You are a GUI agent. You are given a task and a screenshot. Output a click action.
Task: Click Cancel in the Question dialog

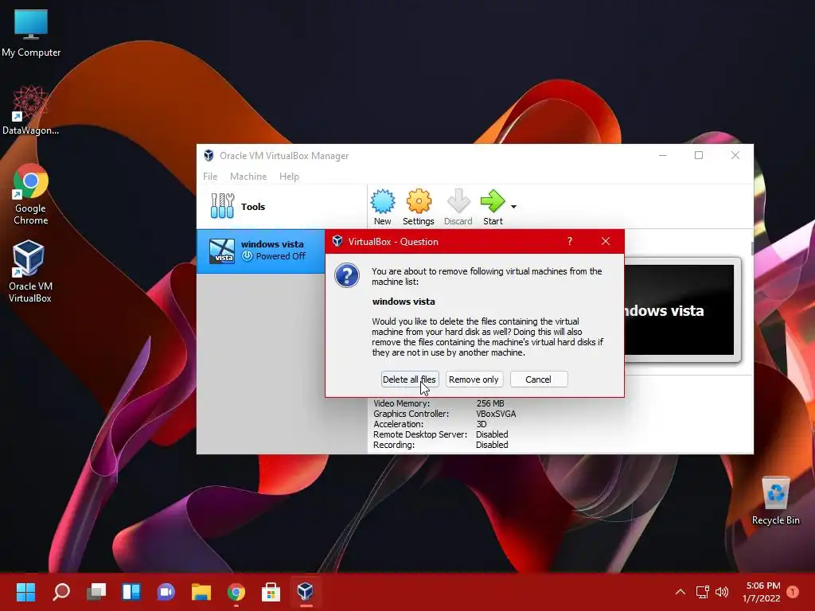coord(539,379)
